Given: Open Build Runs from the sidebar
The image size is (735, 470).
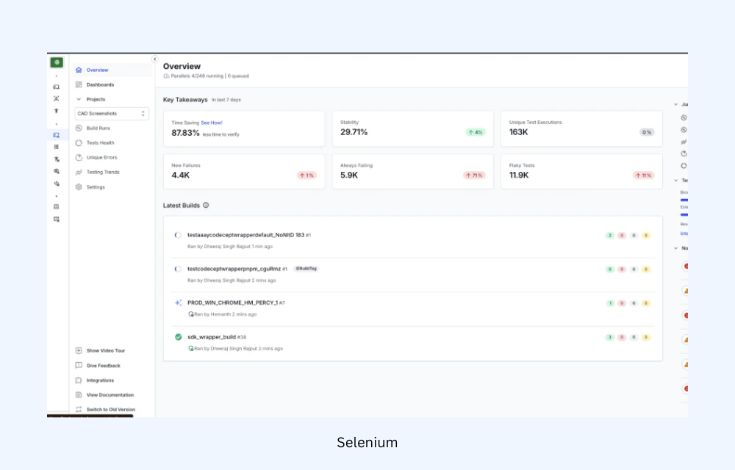Looking at the screenshot, I should 98,128.
